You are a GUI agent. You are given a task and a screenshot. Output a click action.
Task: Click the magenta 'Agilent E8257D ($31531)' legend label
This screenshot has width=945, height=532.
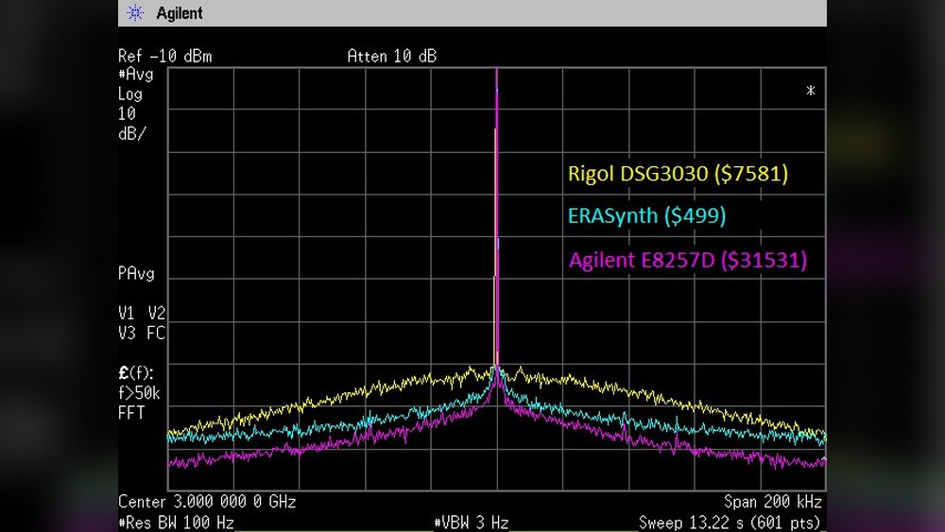coord(688,260)
